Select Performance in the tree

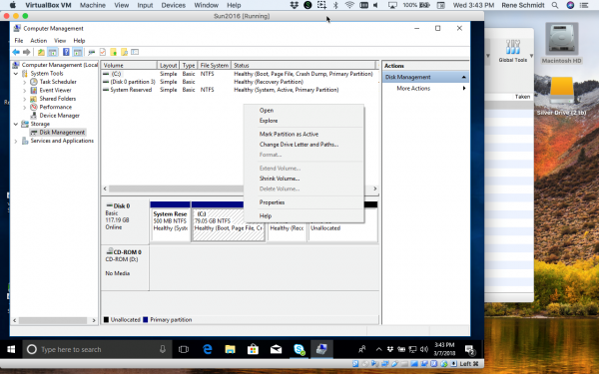pos(55,107)
